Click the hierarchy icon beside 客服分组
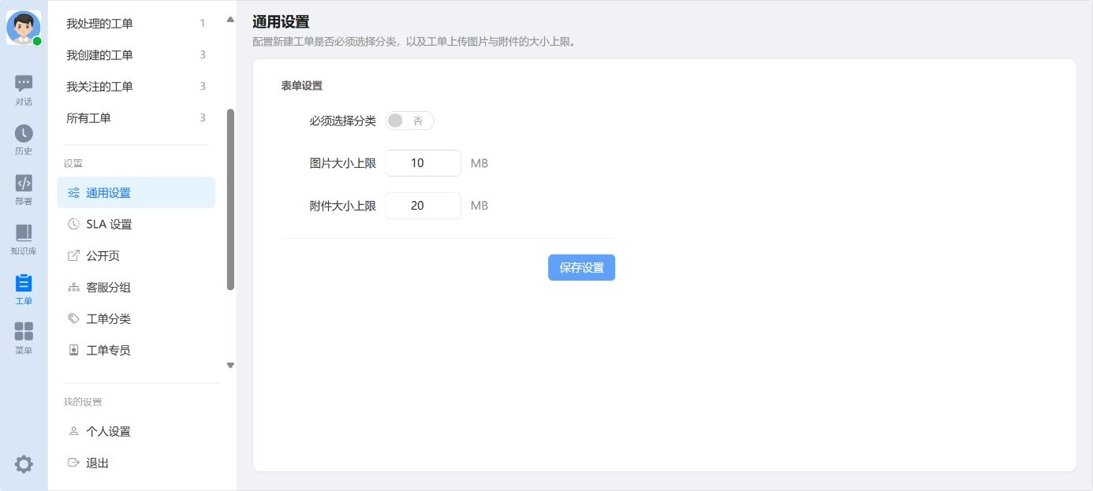 click(x=73, y=288)
